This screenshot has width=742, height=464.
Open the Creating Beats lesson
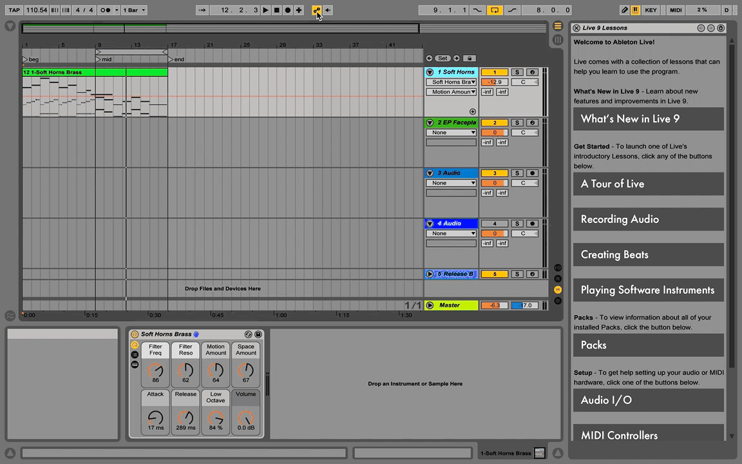click(649, 255)
